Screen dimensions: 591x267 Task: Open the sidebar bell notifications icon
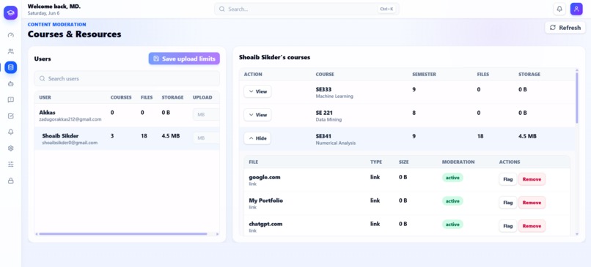click(x=10, y=132)
